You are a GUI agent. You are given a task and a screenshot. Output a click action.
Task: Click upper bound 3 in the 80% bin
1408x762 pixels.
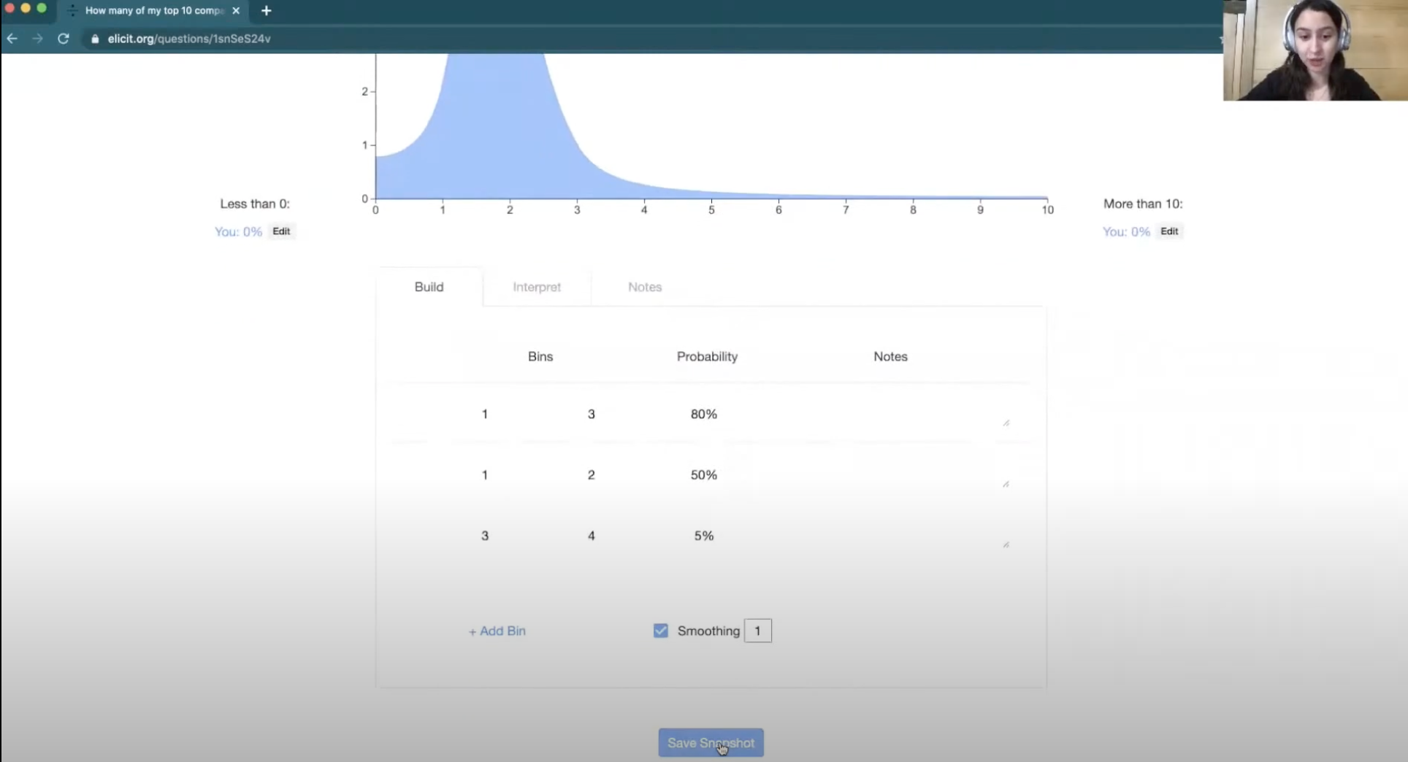592,414
